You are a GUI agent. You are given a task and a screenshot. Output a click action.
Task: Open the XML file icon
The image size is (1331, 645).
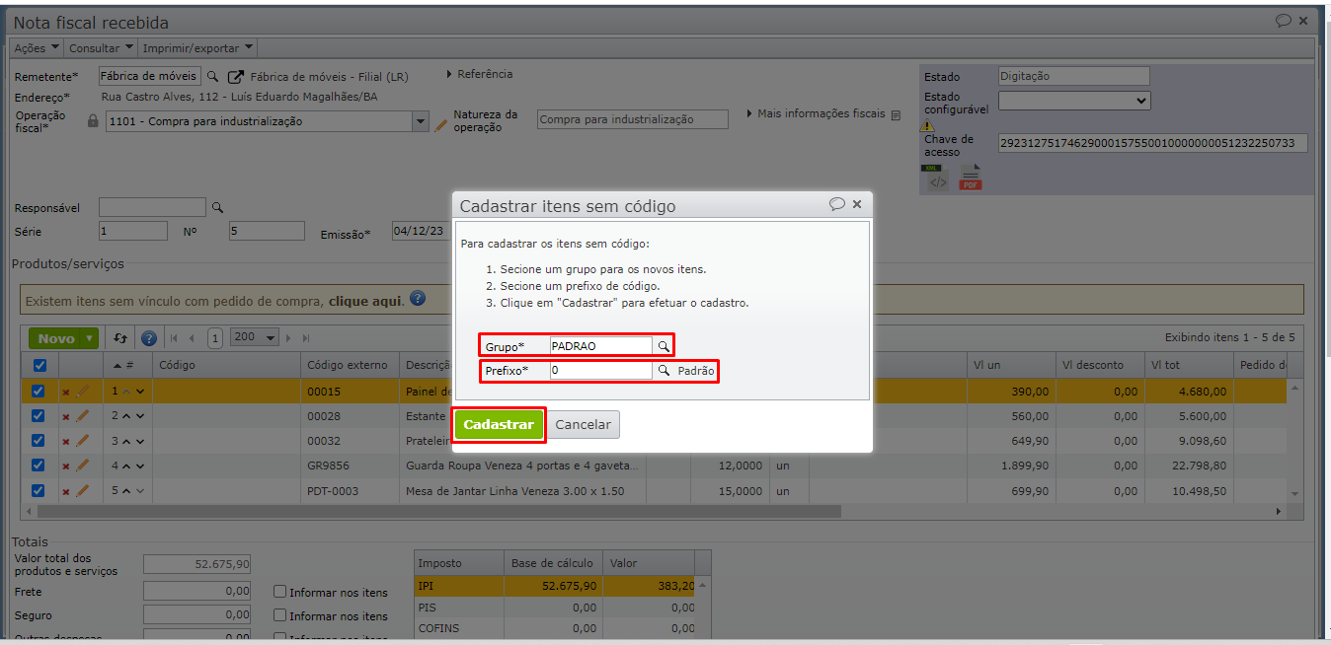936,179
